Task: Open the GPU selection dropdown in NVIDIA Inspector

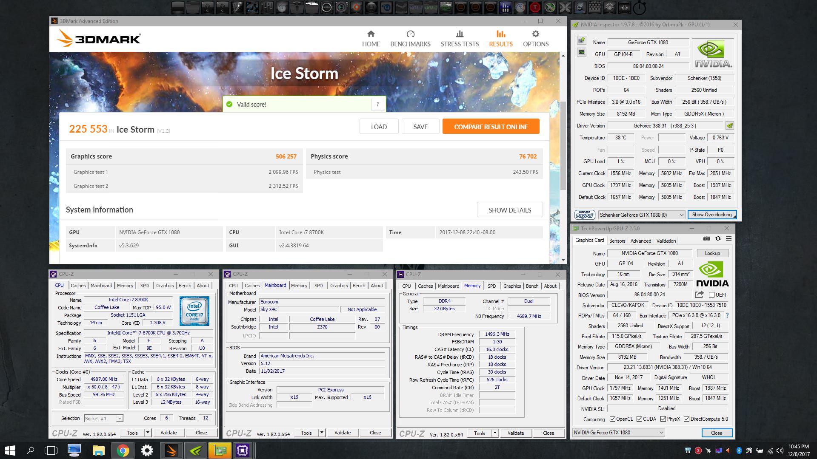Action: point(642,215)
